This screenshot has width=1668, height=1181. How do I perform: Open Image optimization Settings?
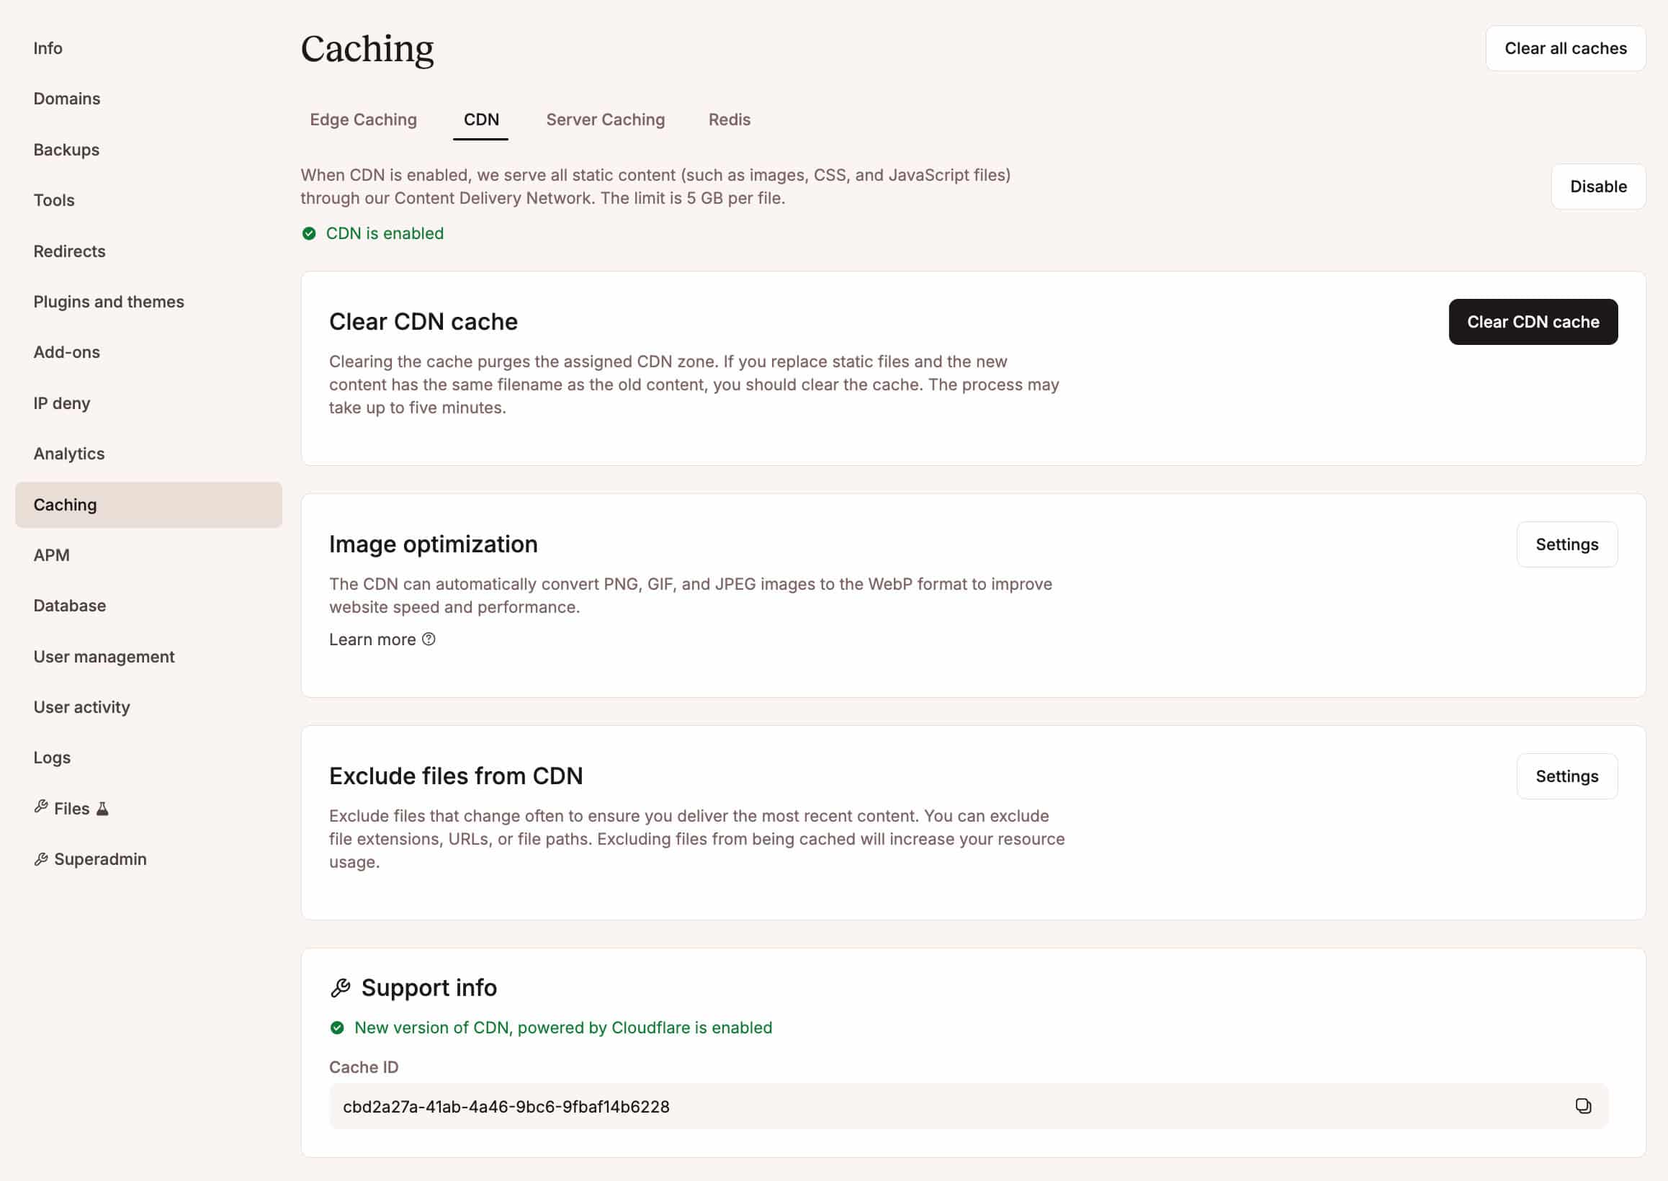pyautogui.click(x=1567, y=544)
